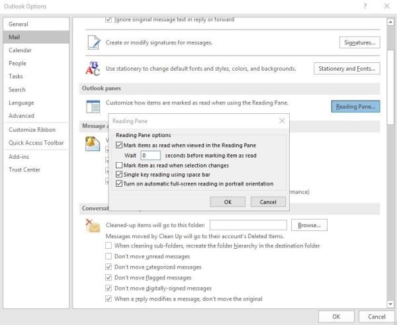Click the scrollbar up arrow
Image resolution: width=397 pixels, height=325 pixels.
coord(390,23)
